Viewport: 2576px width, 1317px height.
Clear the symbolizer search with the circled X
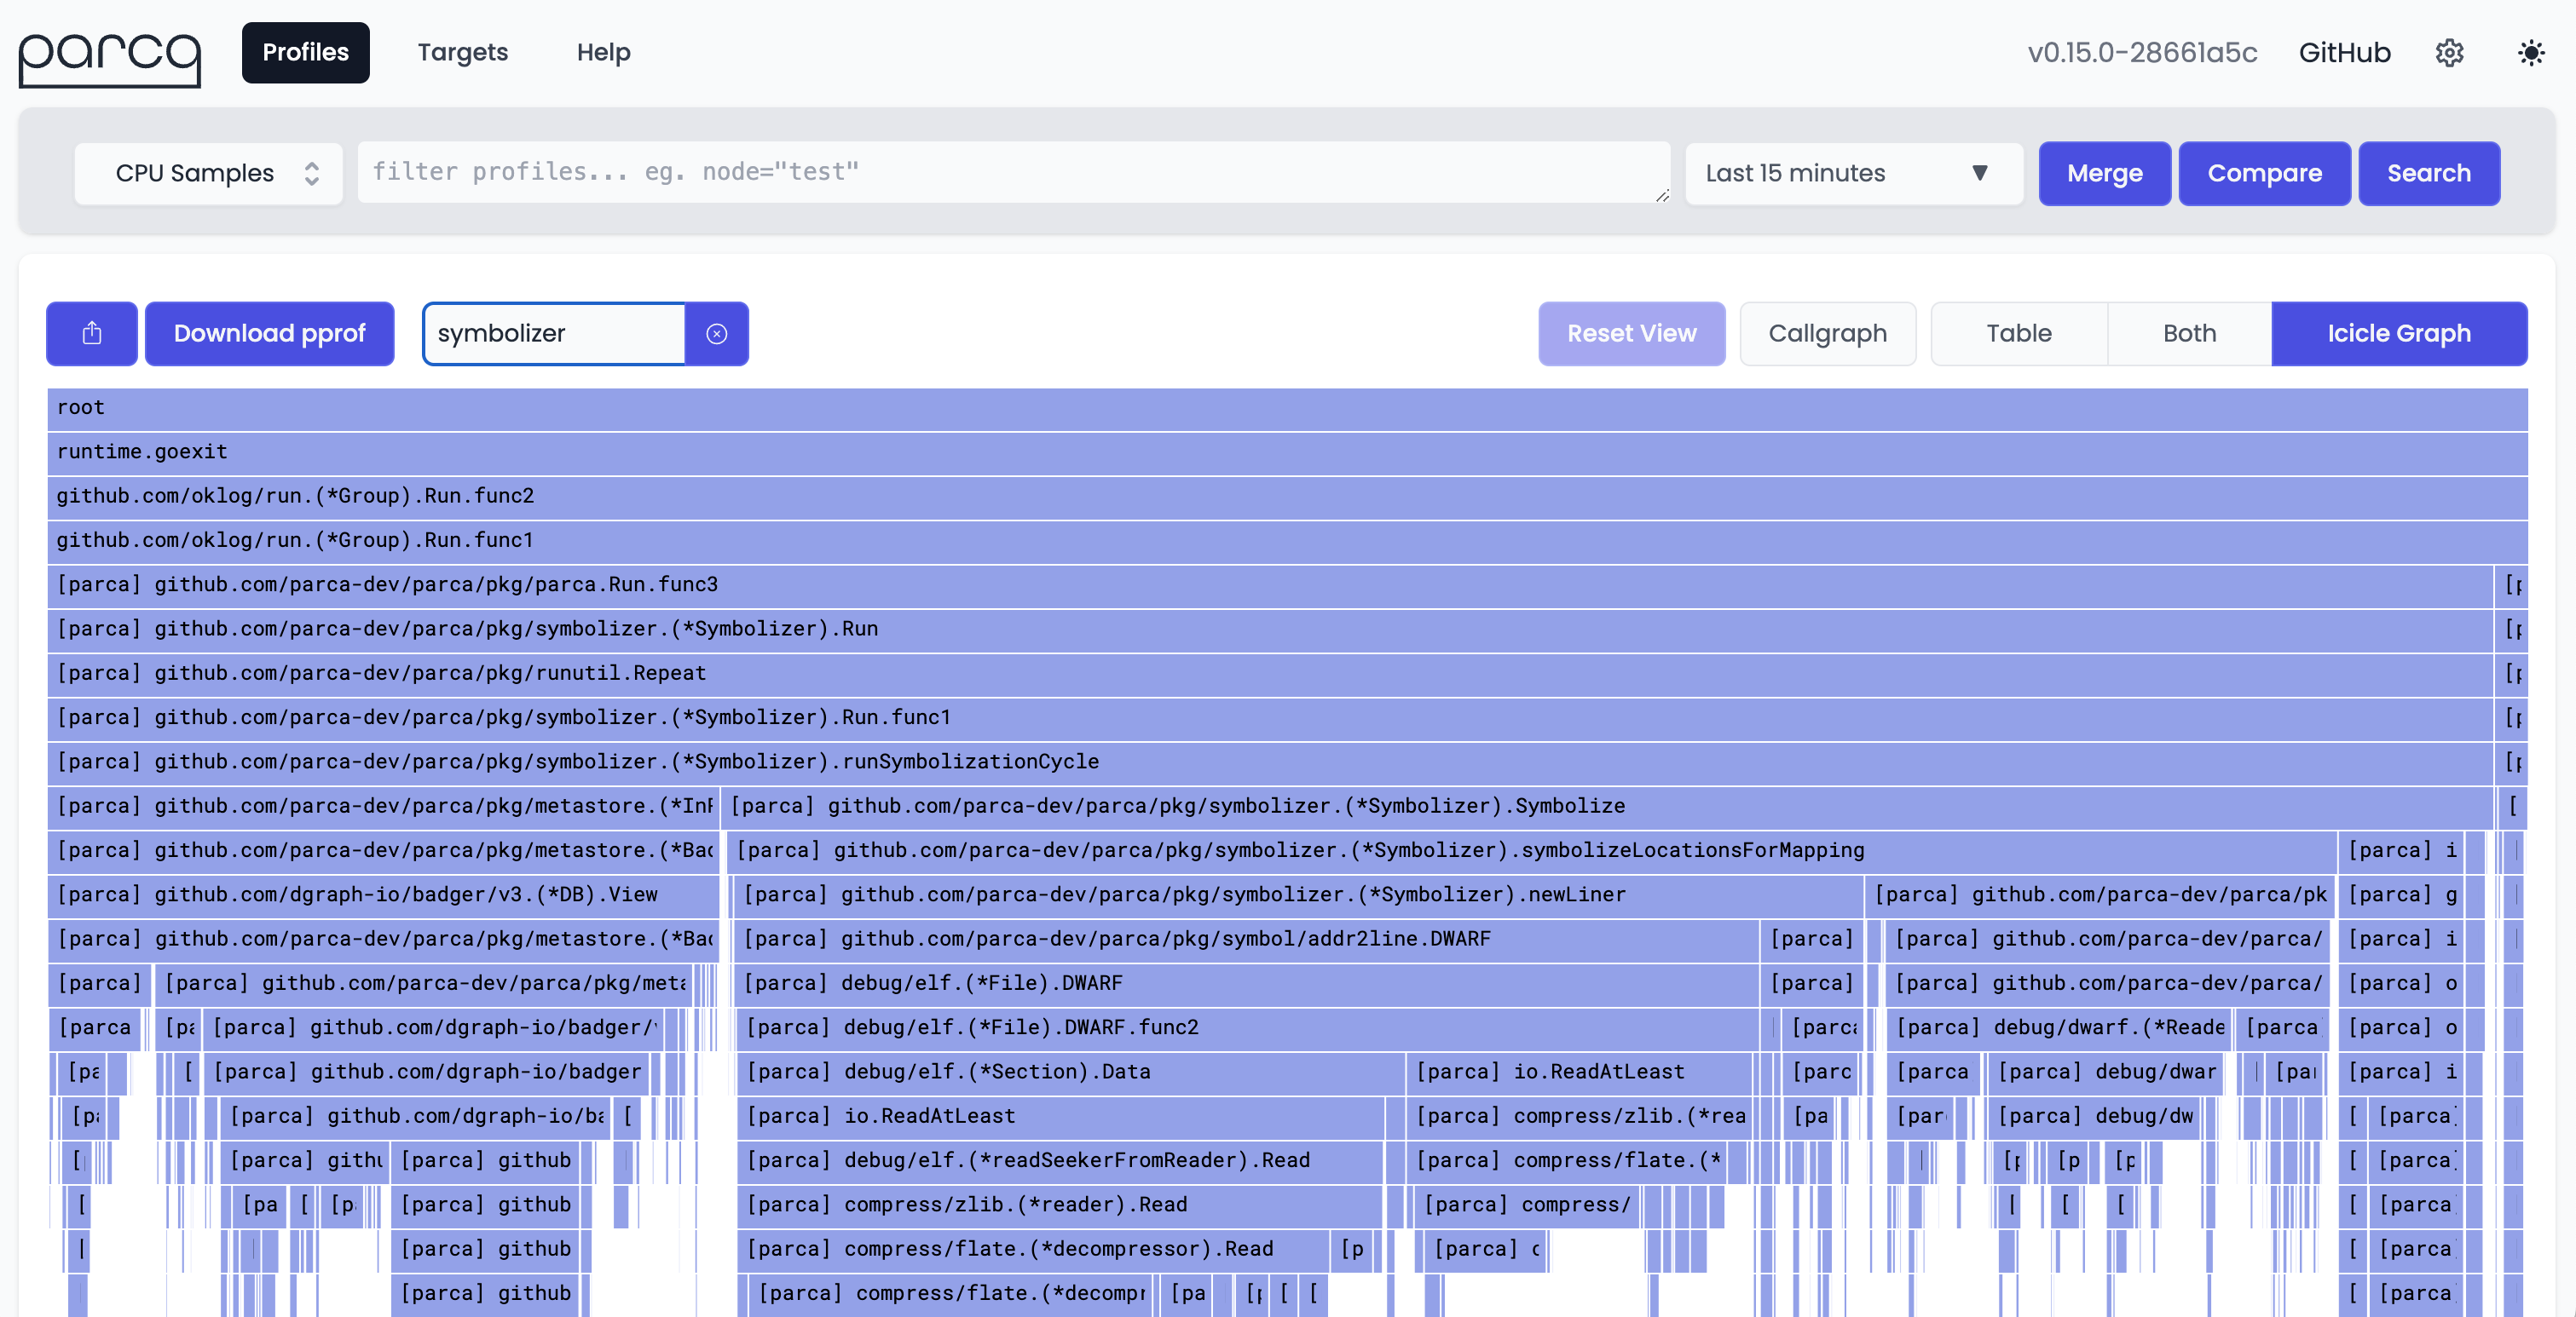point(717,334)
